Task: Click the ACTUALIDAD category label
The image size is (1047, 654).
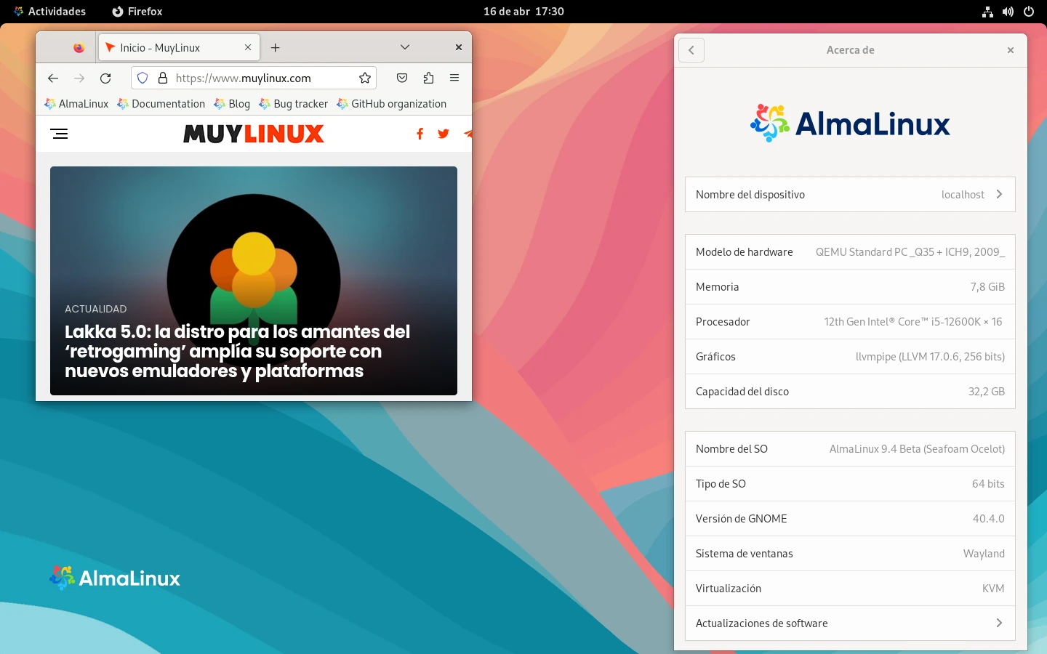Action: click(95, 309)
